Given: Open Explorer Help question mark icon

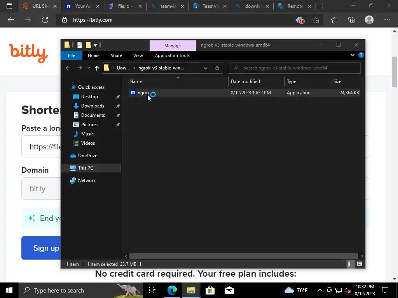Looking at the screenshot, I should click(x=361, y=55).
